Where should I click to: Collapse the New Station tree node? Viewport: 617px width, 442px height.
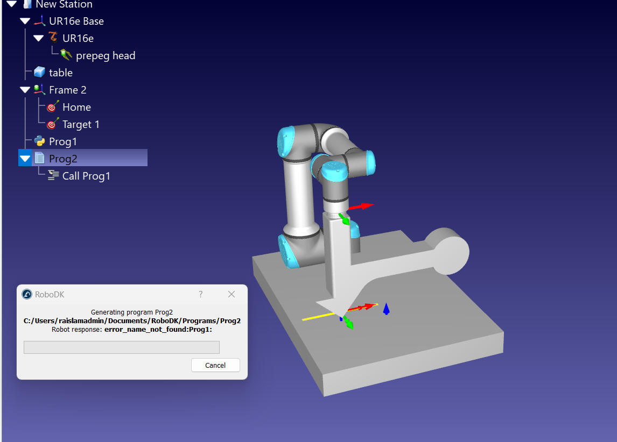coord(12,4)
